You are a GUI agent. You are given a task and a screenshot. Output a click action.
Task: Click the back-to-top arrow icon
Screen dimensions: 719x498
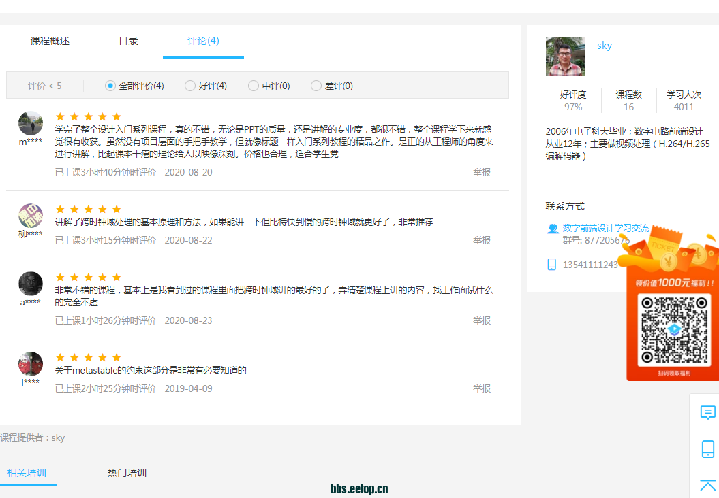(708, 485)
